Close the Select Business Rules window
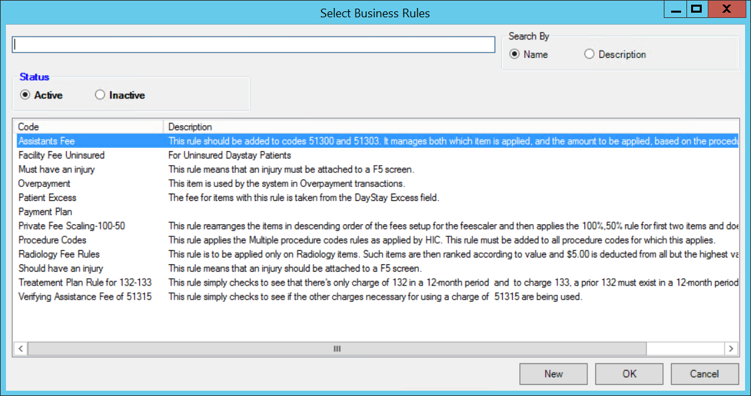751x396 pixels. point(726,9)
